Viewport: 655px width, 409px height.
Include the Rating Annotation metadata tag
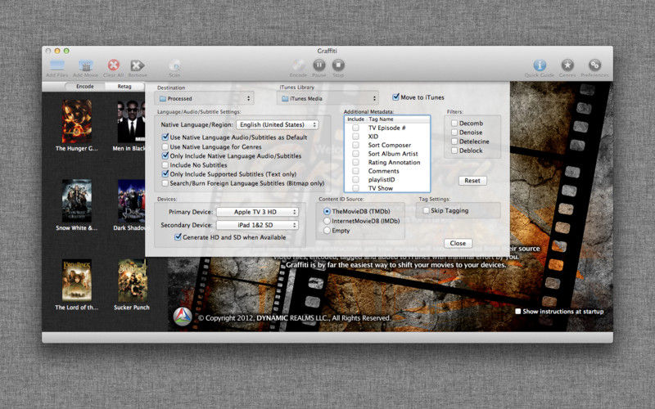355,162
